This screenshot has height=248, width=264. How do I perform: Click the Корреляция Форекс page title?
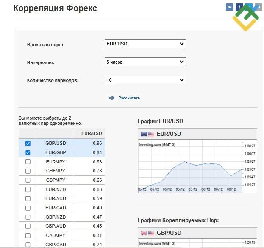pyautogui.click(x=55, y=8)
